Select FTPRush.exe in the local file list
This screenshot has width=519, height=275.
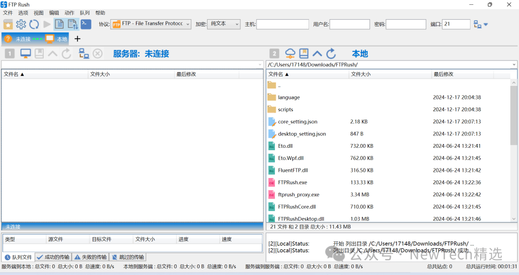292,182
